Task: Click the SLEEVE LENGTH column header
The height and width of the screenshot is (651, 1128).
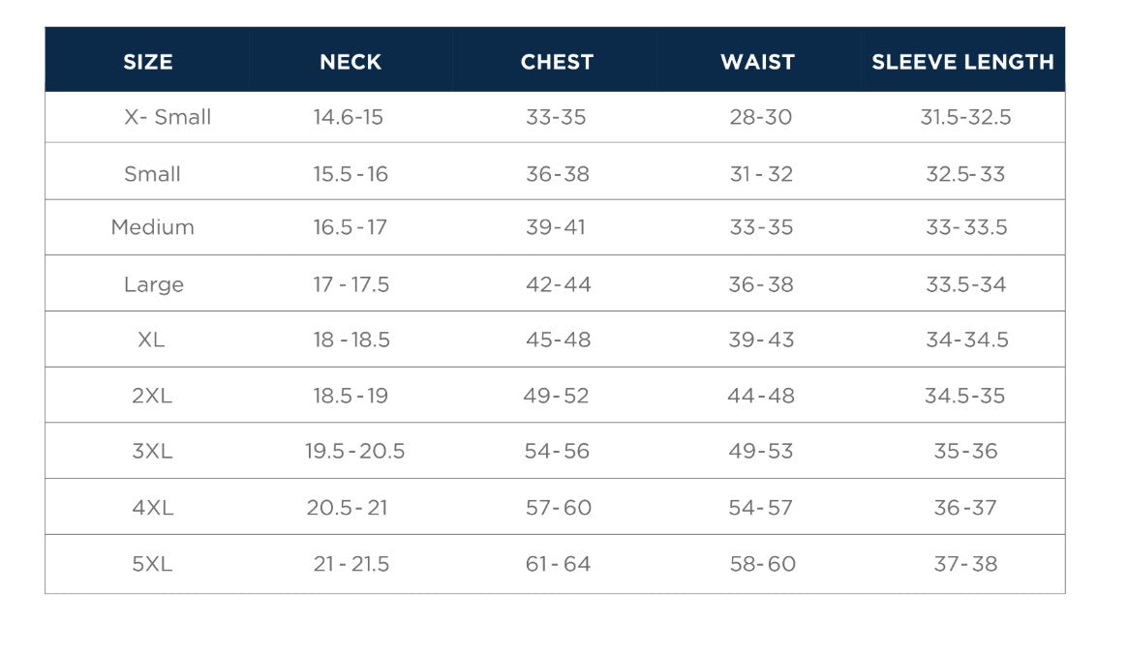Action: point(962,62)
